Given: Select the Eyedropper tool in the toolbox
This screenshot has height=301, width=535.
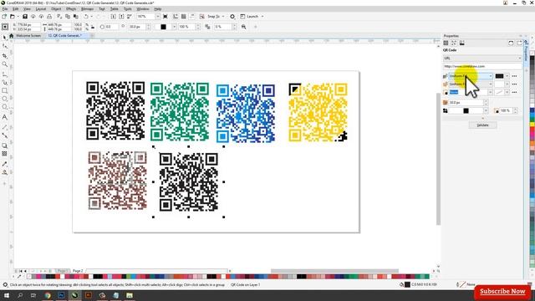Looking at the screenshot, I should (x=4, y=164).
